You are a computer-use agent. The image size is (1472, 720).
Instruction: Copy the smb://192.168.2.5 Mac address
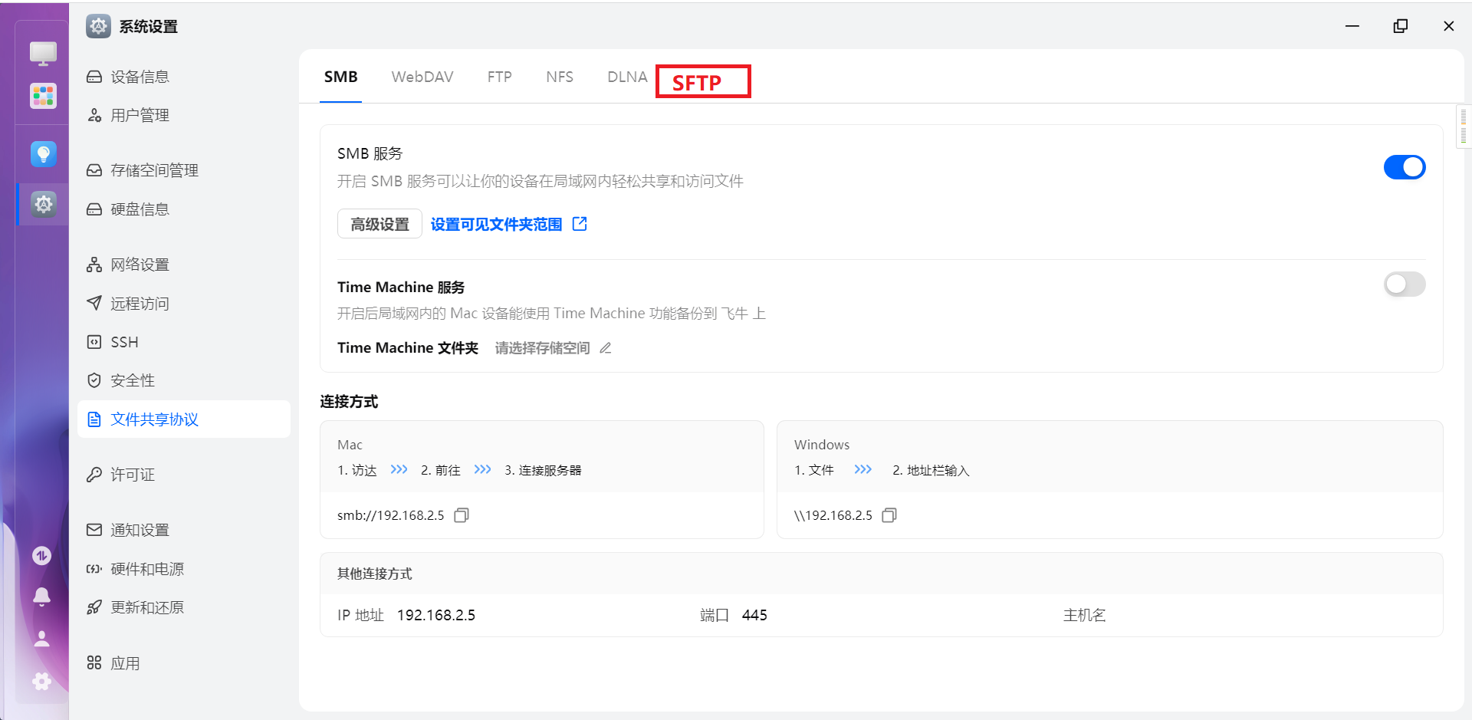point(462,515)
